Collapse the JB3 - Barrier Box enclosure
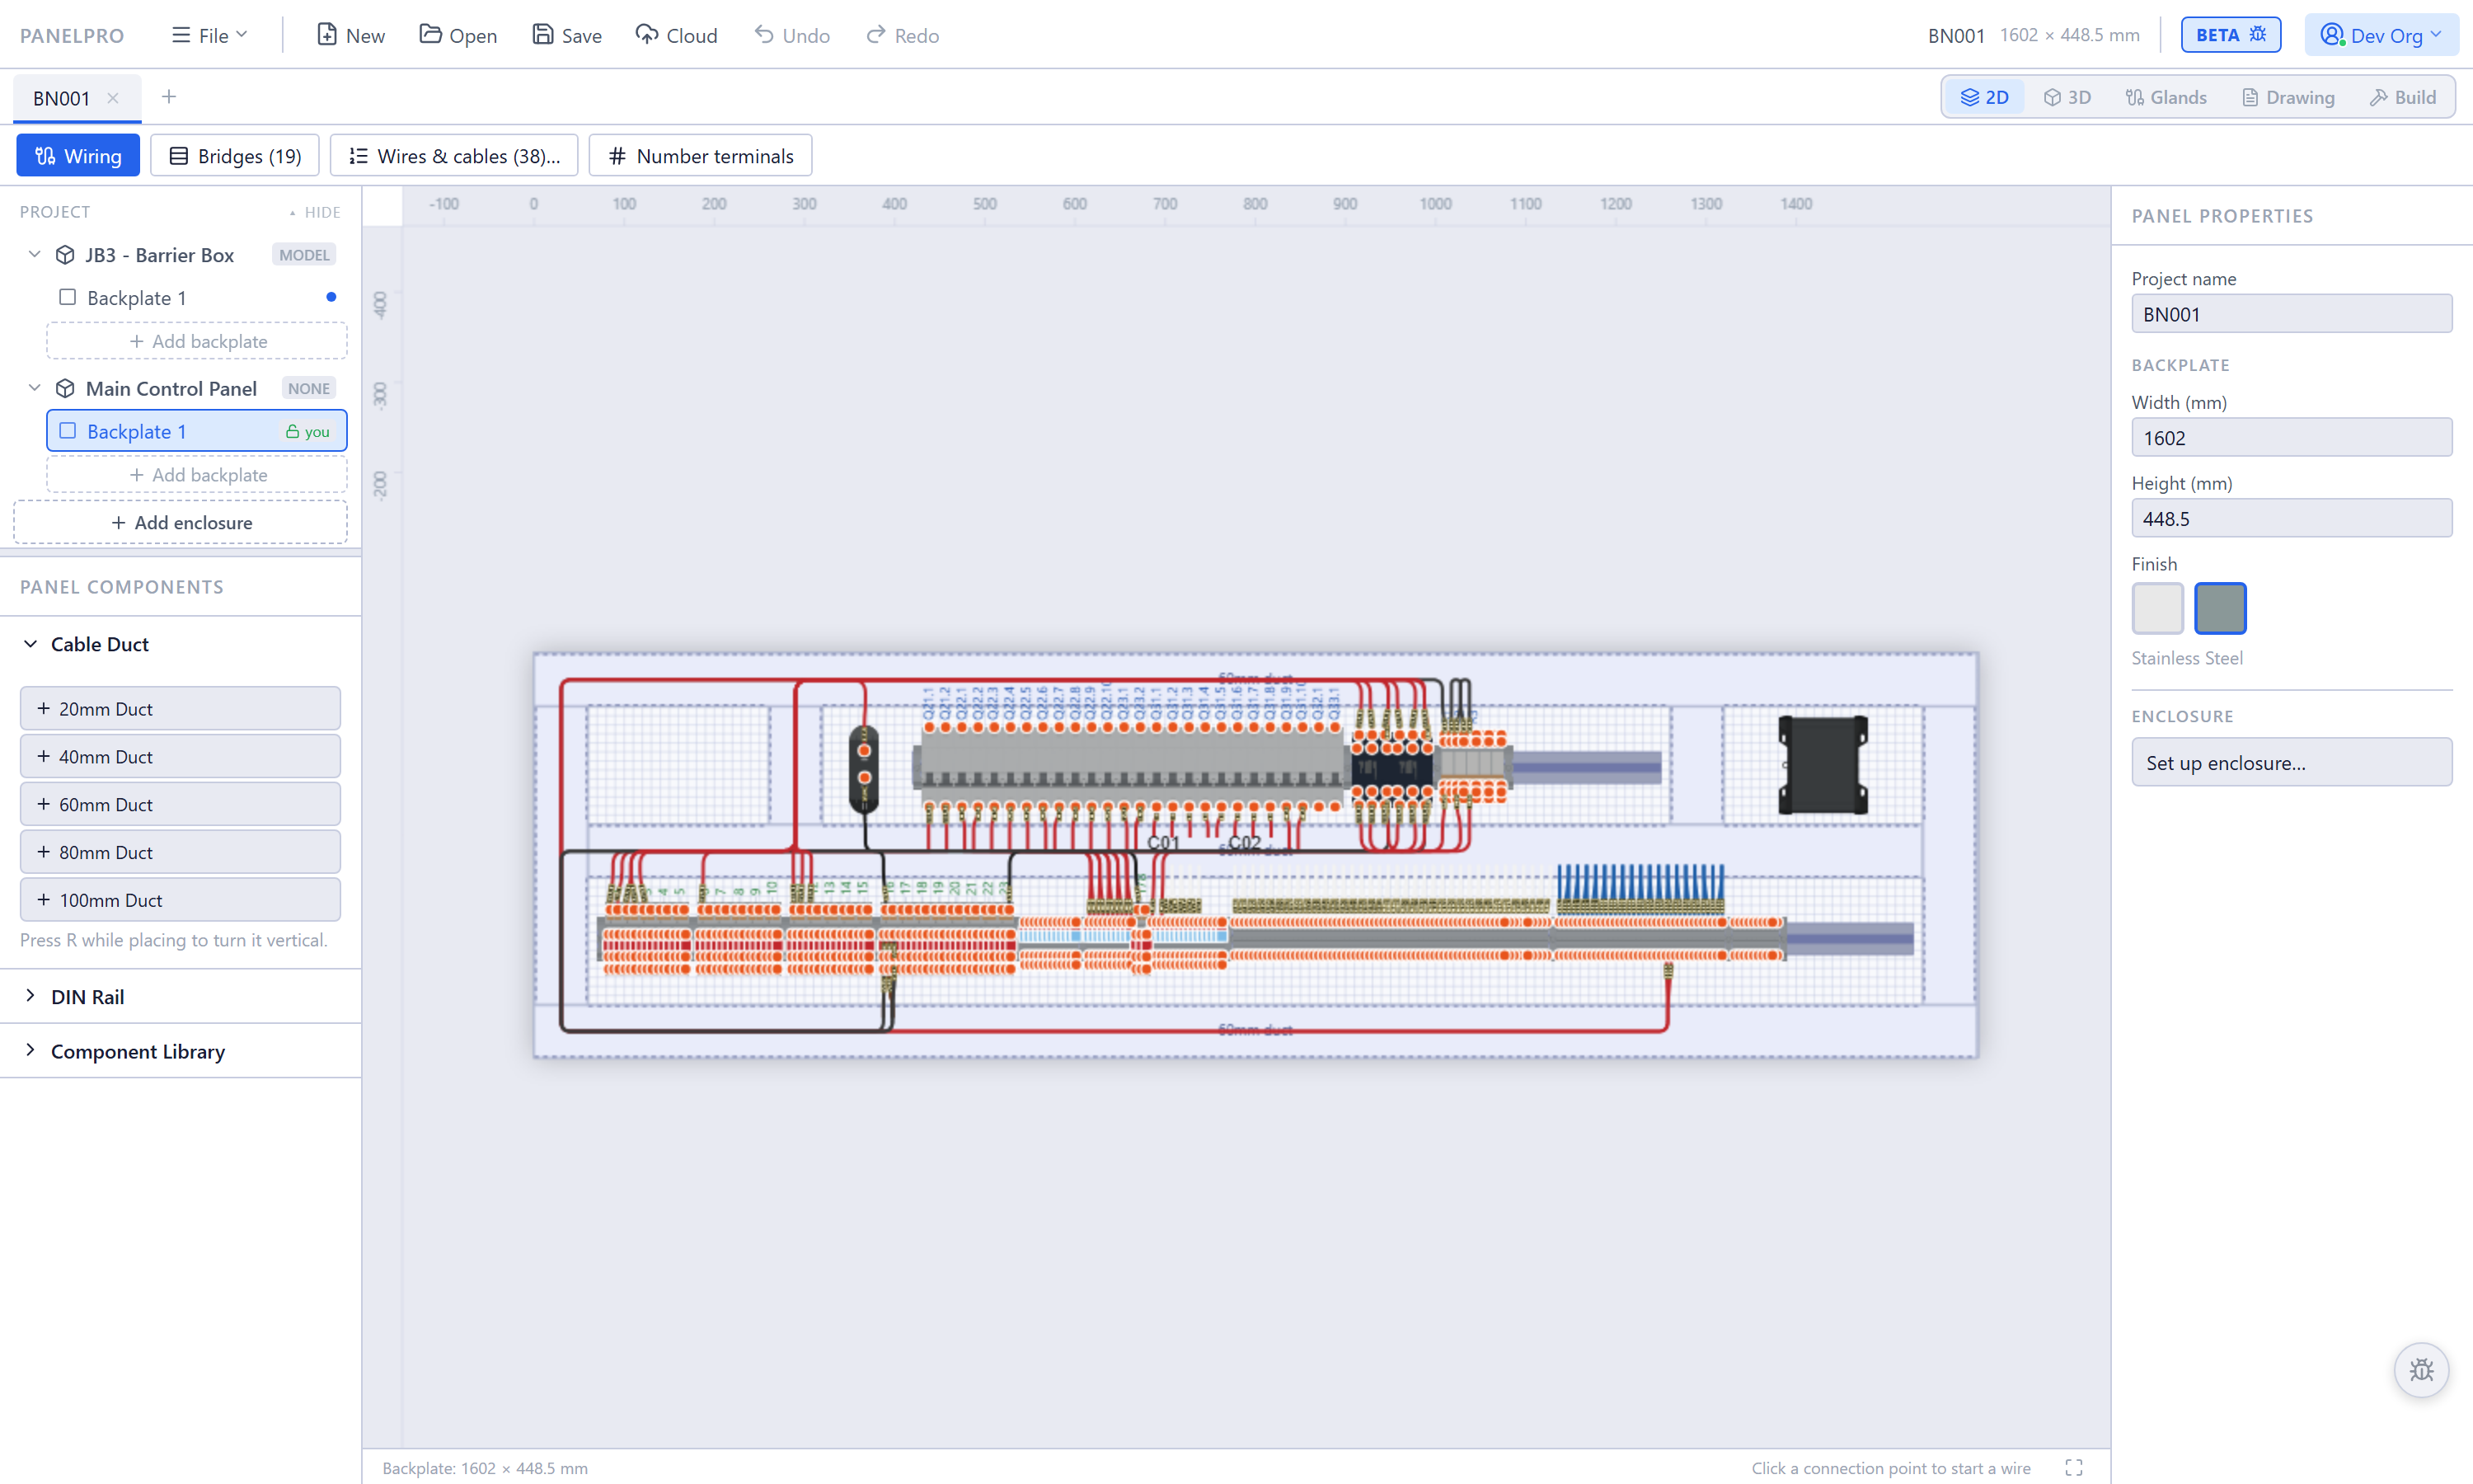The height and width of the screenshot is (1484, 2473). 34,254
